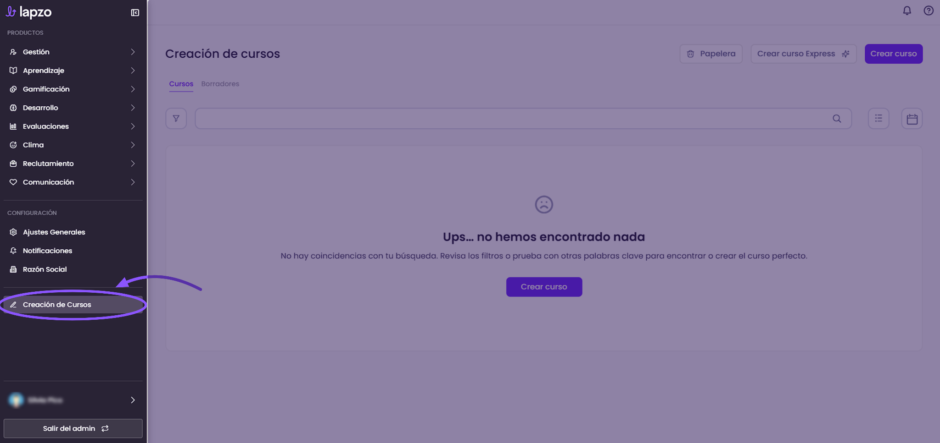Click the Reclutamiento briefcase icon
Viewport: 940px width, 443px height.
pos(13,164)
